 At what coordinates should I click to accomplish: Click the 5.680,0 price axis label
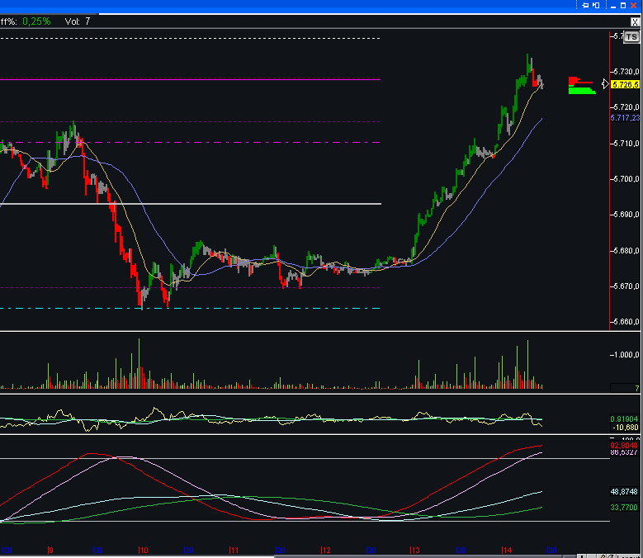click(626, 251)
